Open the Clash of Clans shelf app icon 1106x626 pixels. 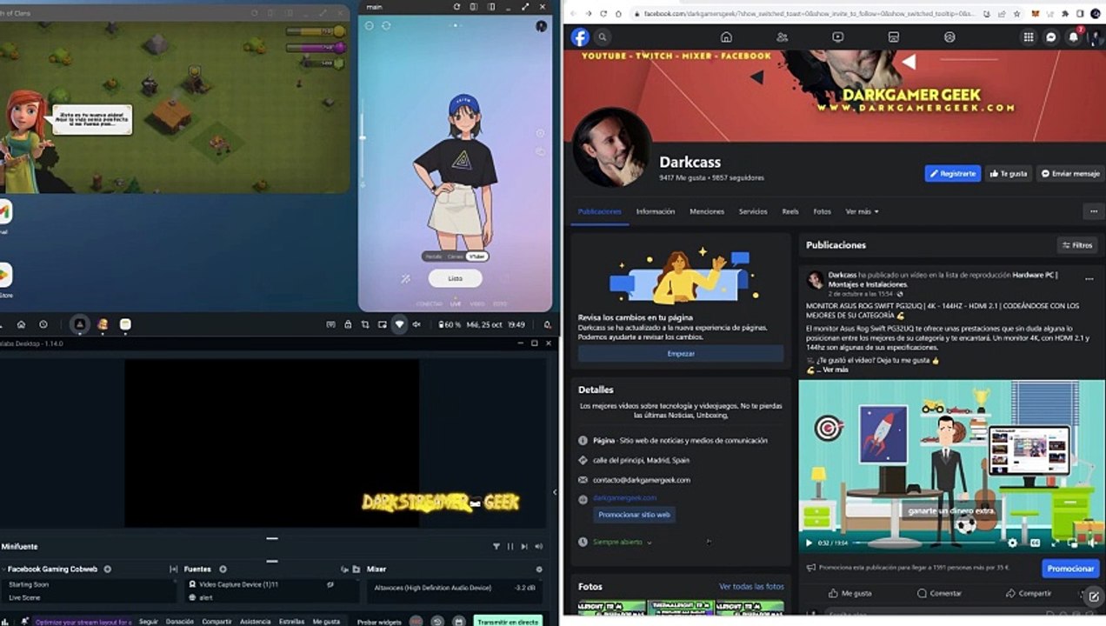click(x=103, y=324)
